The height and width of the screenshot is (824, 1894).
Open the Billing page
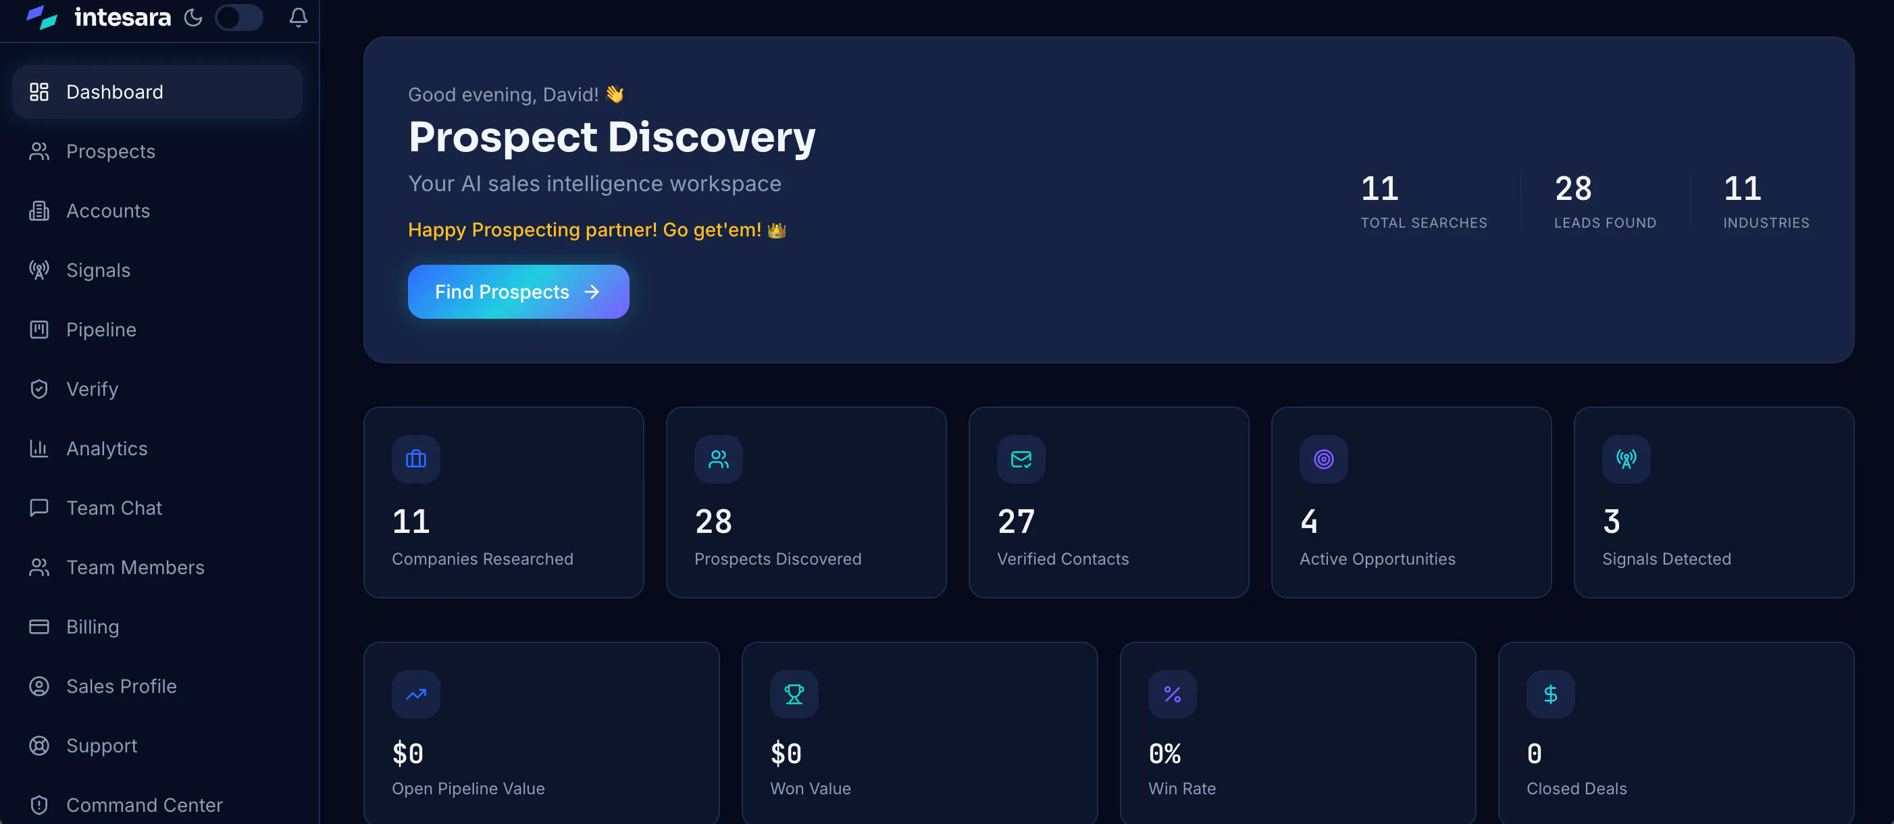(x=157, y=627)
